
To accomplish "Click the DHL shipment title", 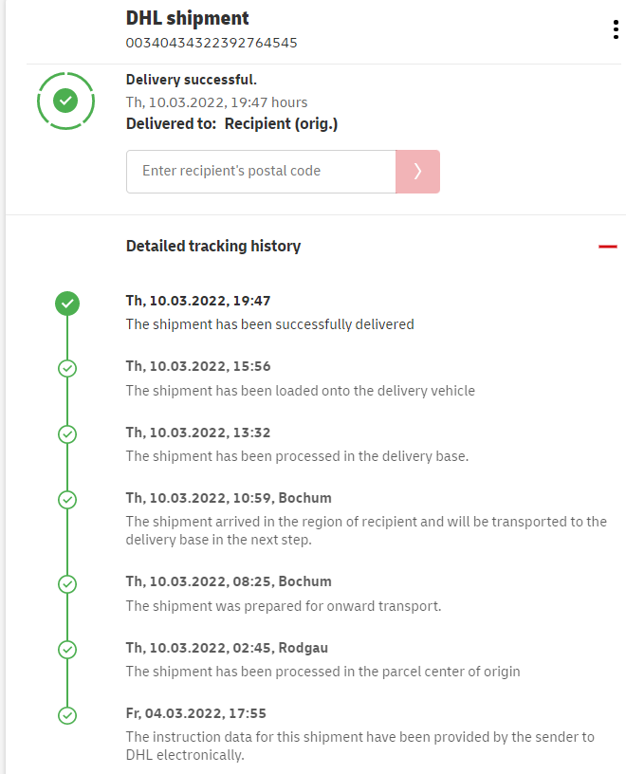I will click(x=188, y=18).
